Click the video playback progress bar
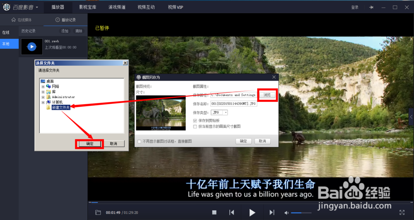Viewport: 414px width, 220px height. [250, 203]
